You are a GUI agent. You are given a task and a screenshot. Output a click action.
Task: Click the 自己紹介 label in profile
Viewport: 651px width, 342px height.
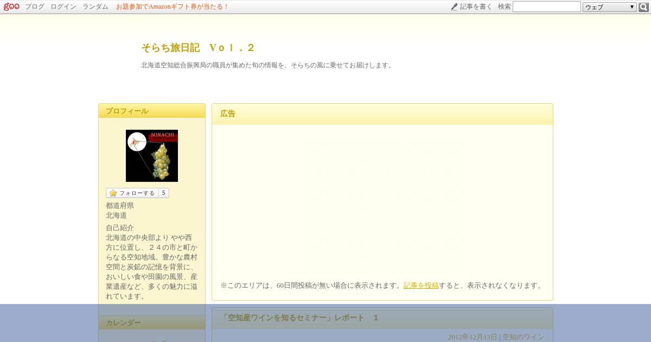pyautogui.click(x=120, y=228)
